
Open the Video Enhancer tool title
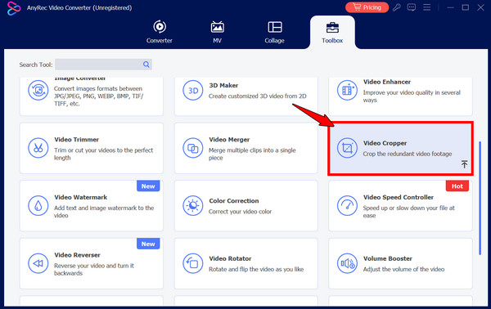387,82
